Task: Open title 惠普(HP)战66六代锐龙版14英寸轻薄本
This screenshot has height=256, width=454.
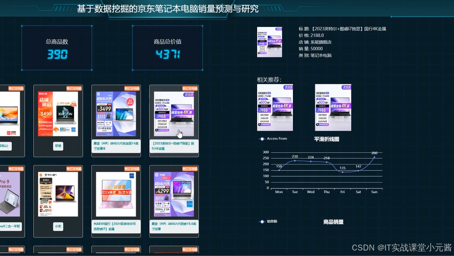Action: (x=116, y=146)
